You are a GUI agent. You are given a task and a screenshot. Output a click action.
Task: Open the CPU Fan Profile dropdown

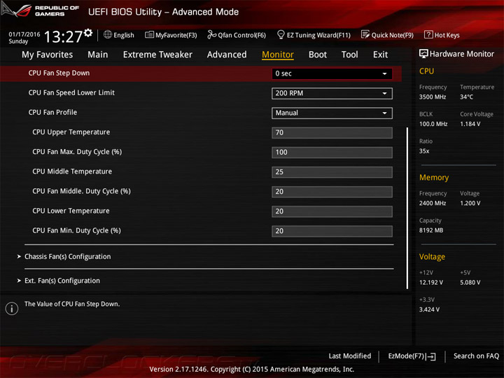coord(332,113)
